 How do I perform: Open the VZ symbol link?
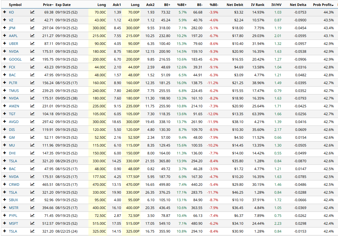point(11,20)
